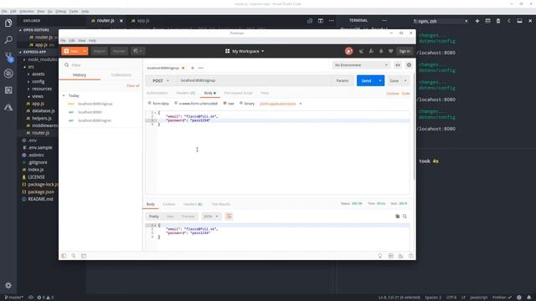This screenshot has height=301, width=536.
Task: Open VS Code Manage gear icon
Action: (x=8, y=285)
